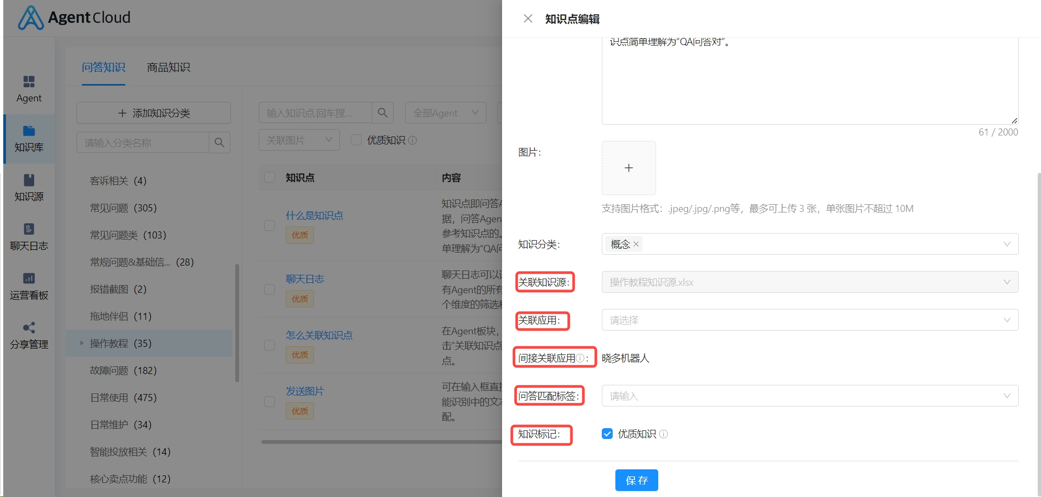Select the 日常维护 (34) category
Screen dimensions: 1041x497
120,424
